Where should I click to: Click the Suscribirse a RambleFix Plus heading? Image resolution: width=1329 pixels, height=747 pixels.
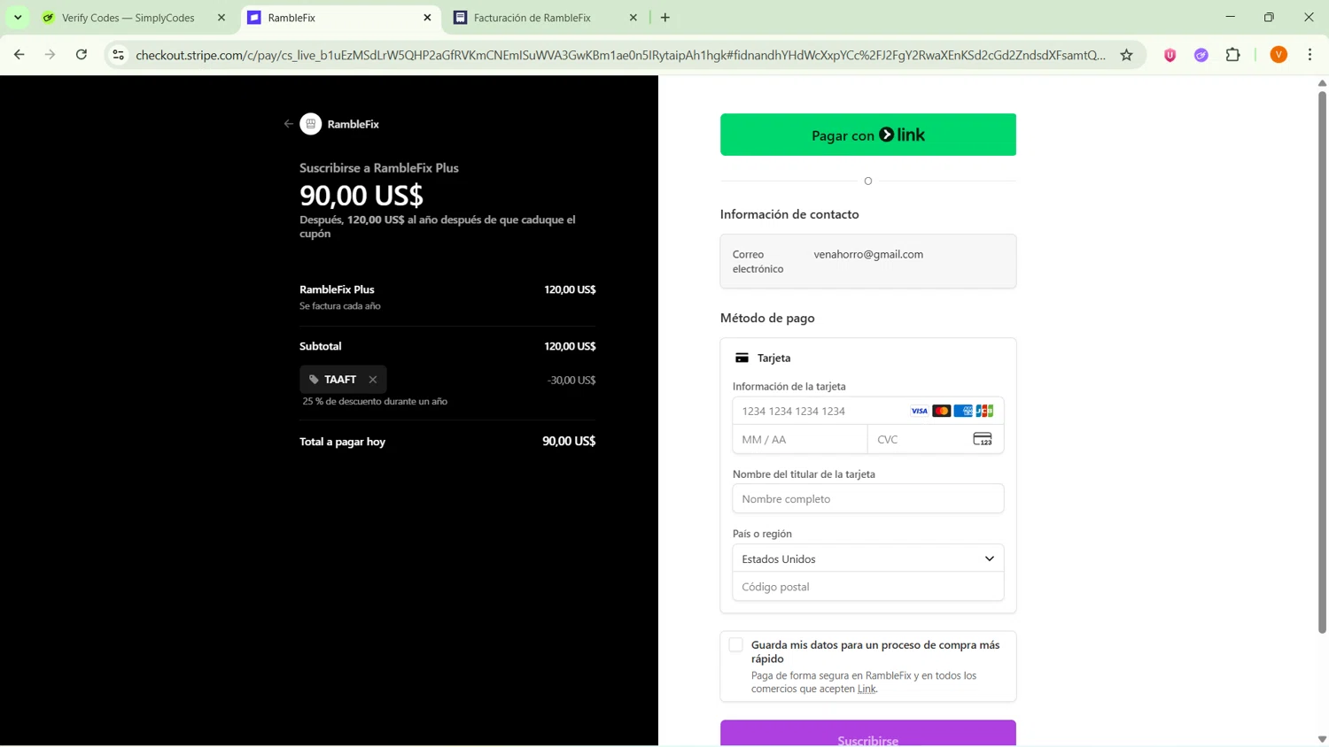[378, 168]
